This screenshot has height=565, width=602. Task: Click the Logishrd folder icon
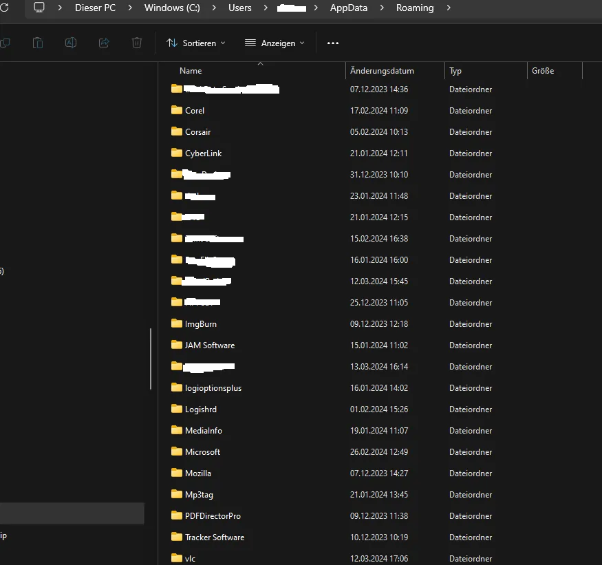(177, 409)
